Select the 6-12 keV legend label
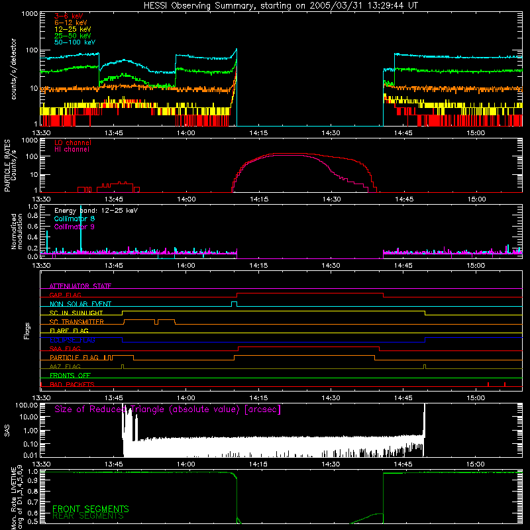The image size is (530, 530). pyautogui.click(x=71, y=23)
